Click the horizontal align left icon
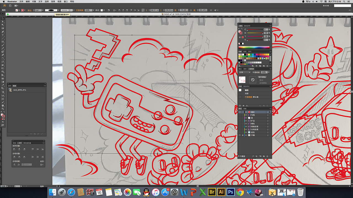The width and height of the screenshot is (353, 198). click(14, 149)
